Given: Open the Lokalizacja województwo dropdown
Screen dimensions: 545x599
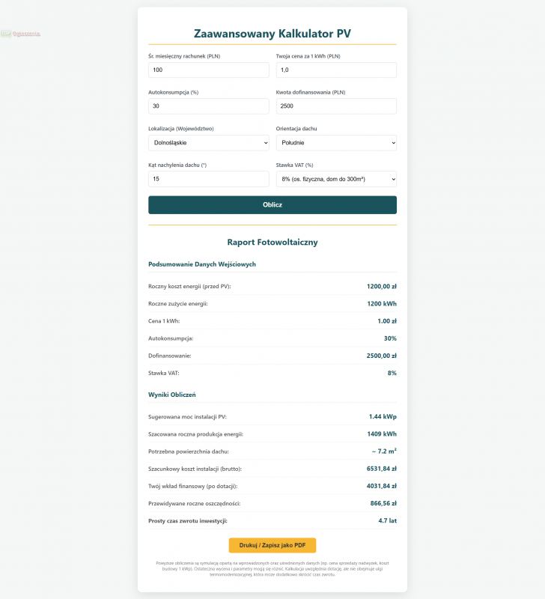Looking at the screenshot, I should [x=208, y=142].
